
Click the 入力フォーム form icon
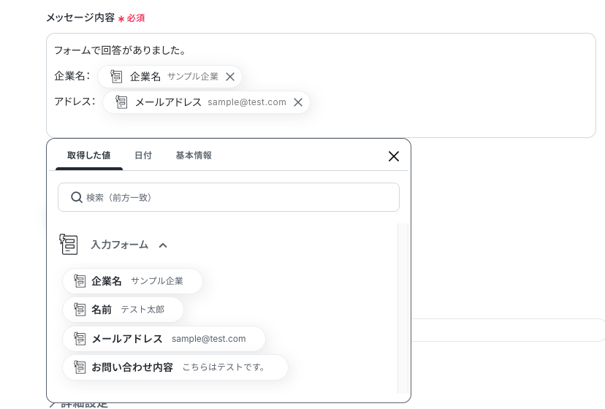(x=69, y=244)
